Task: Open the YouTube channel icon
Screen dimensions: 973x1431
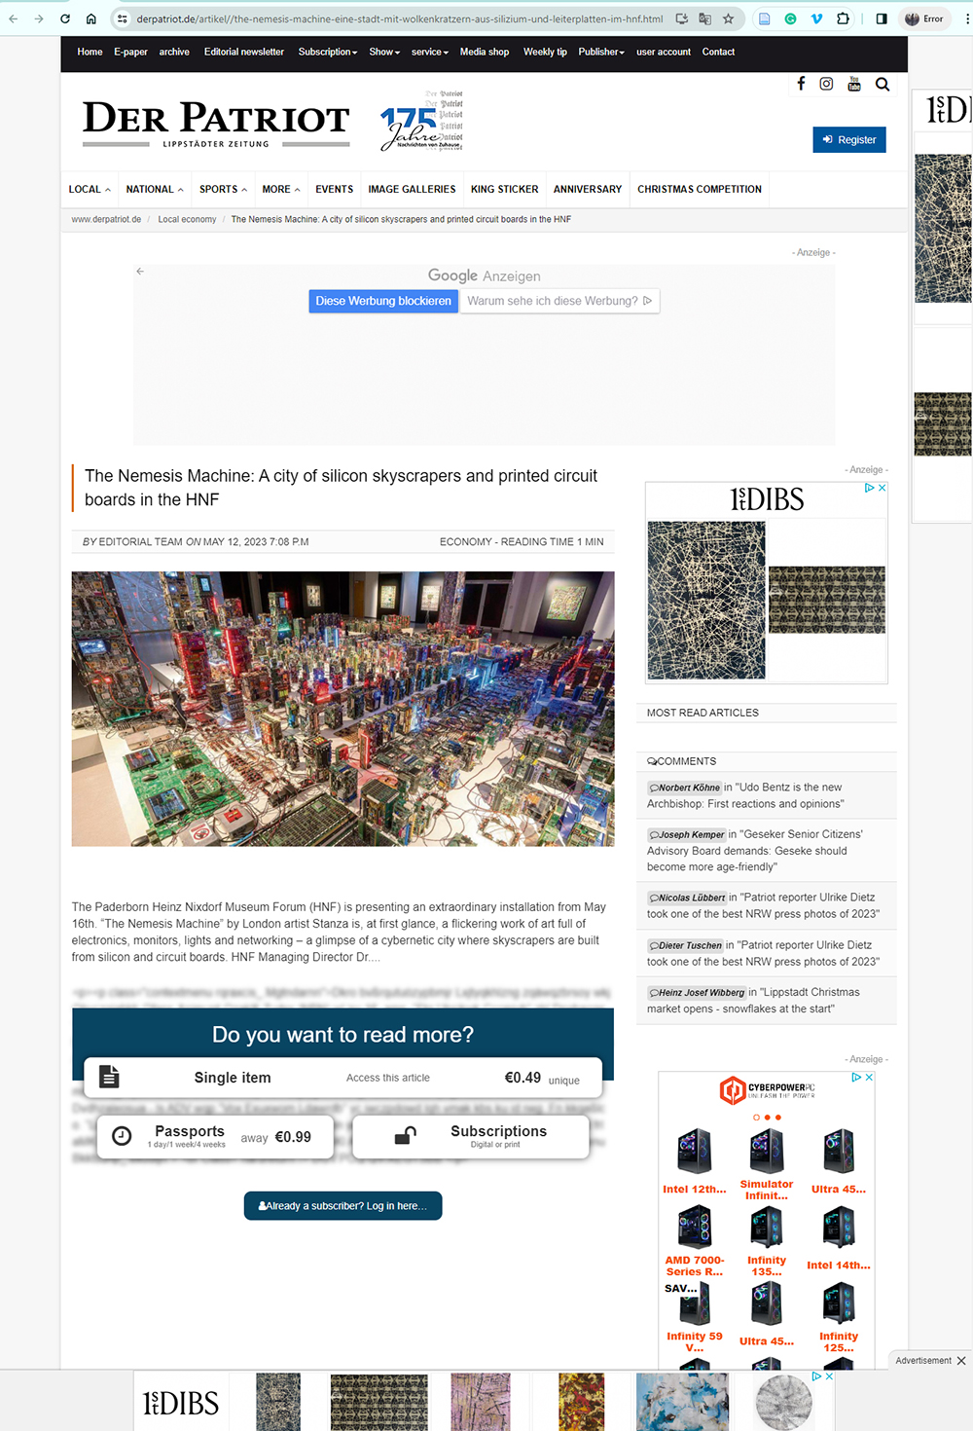Action: [854, 84]
